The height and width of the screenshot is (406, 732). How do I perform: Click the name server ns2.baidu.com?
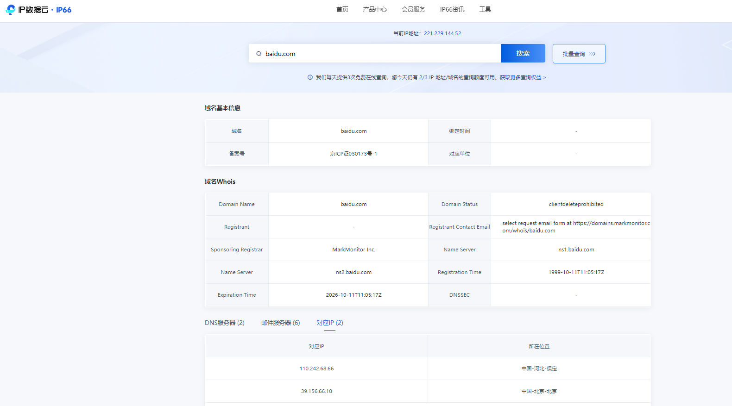tap(353, 272)
